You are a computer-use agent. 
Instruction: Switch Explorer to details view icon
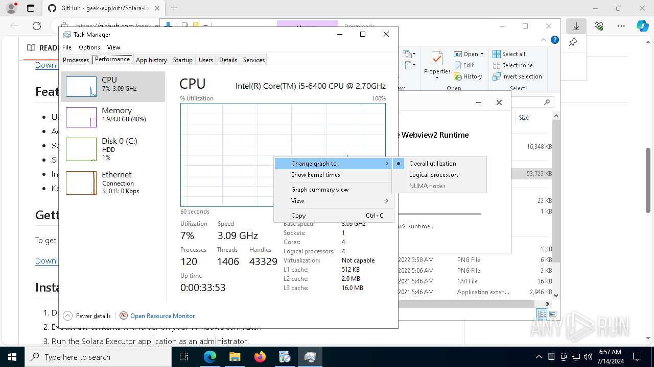542,314
